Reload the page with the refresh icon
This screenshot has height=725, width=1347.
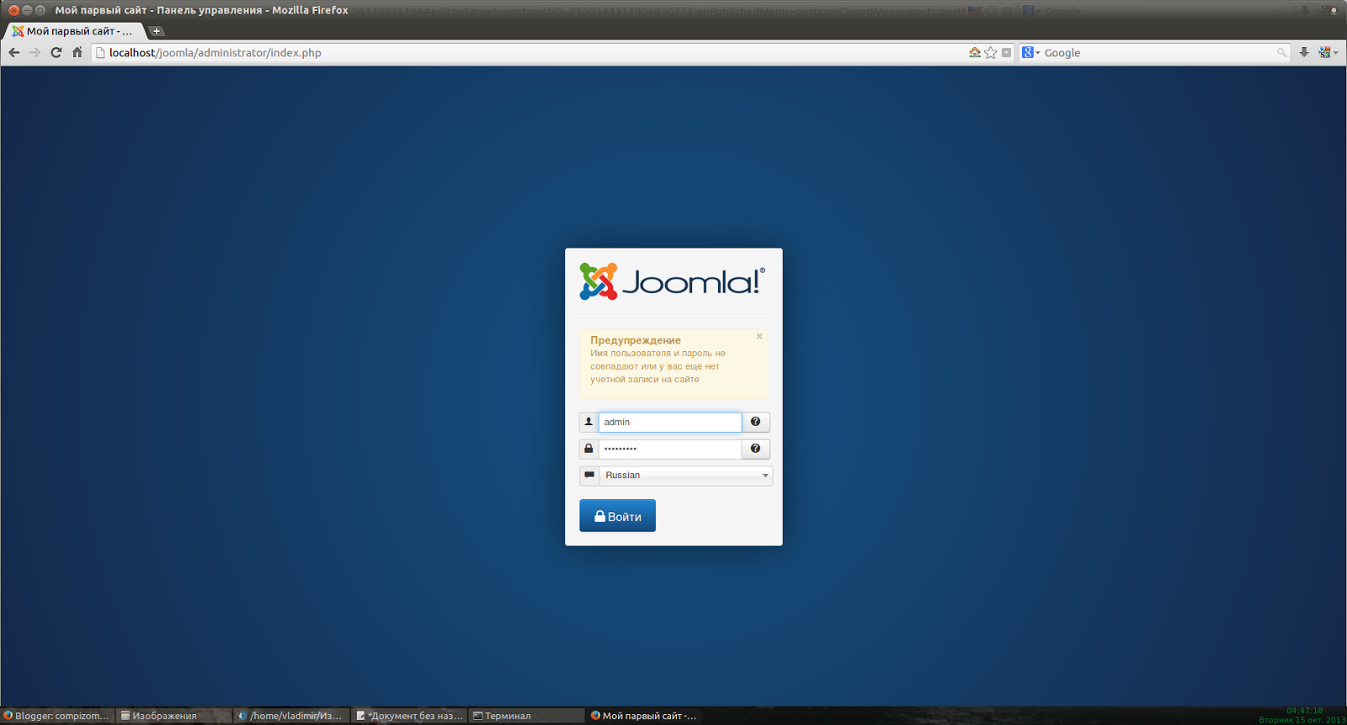56,52
